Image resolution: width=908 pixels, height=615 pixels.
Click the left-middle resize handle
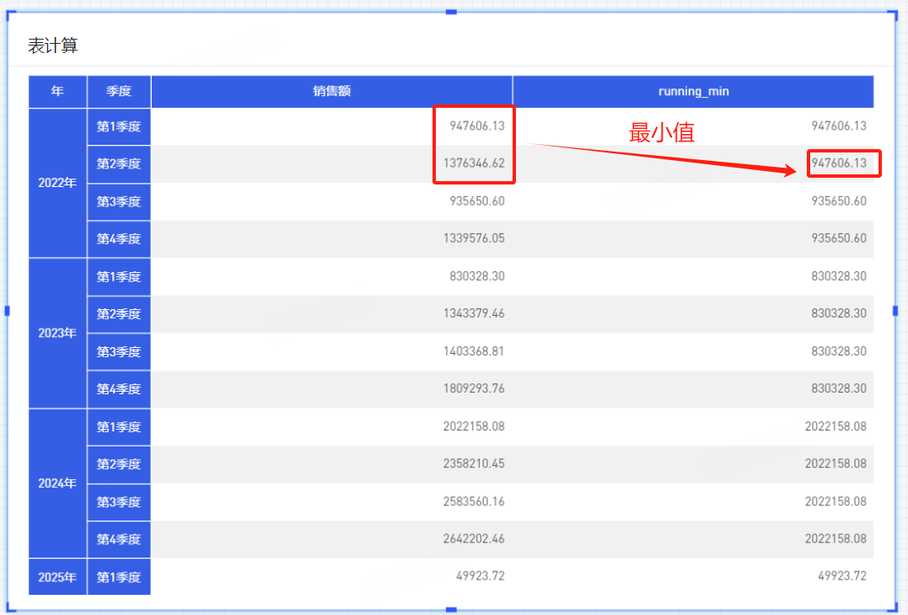(8, 311)
